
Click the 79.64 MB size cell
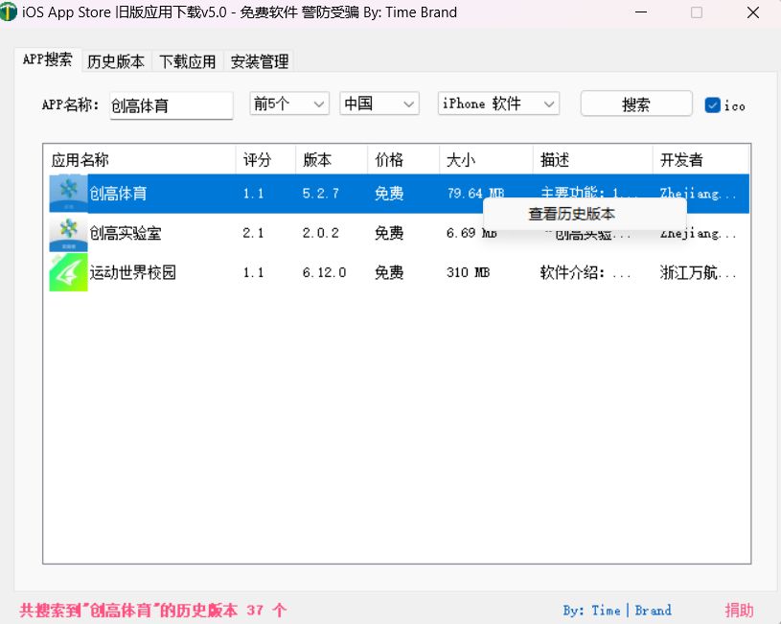475,193
